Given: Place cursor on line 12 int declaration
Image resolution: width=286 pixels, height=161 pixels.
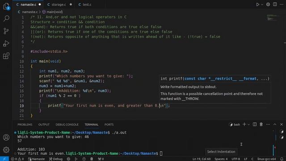Looking at the screenshot, I should (62, 71).
